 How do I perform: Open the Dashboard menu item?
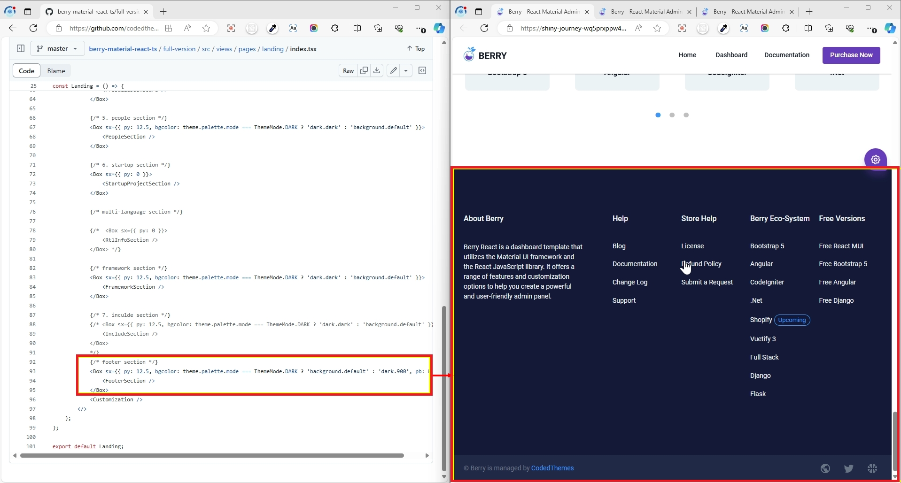coord(731,55)
